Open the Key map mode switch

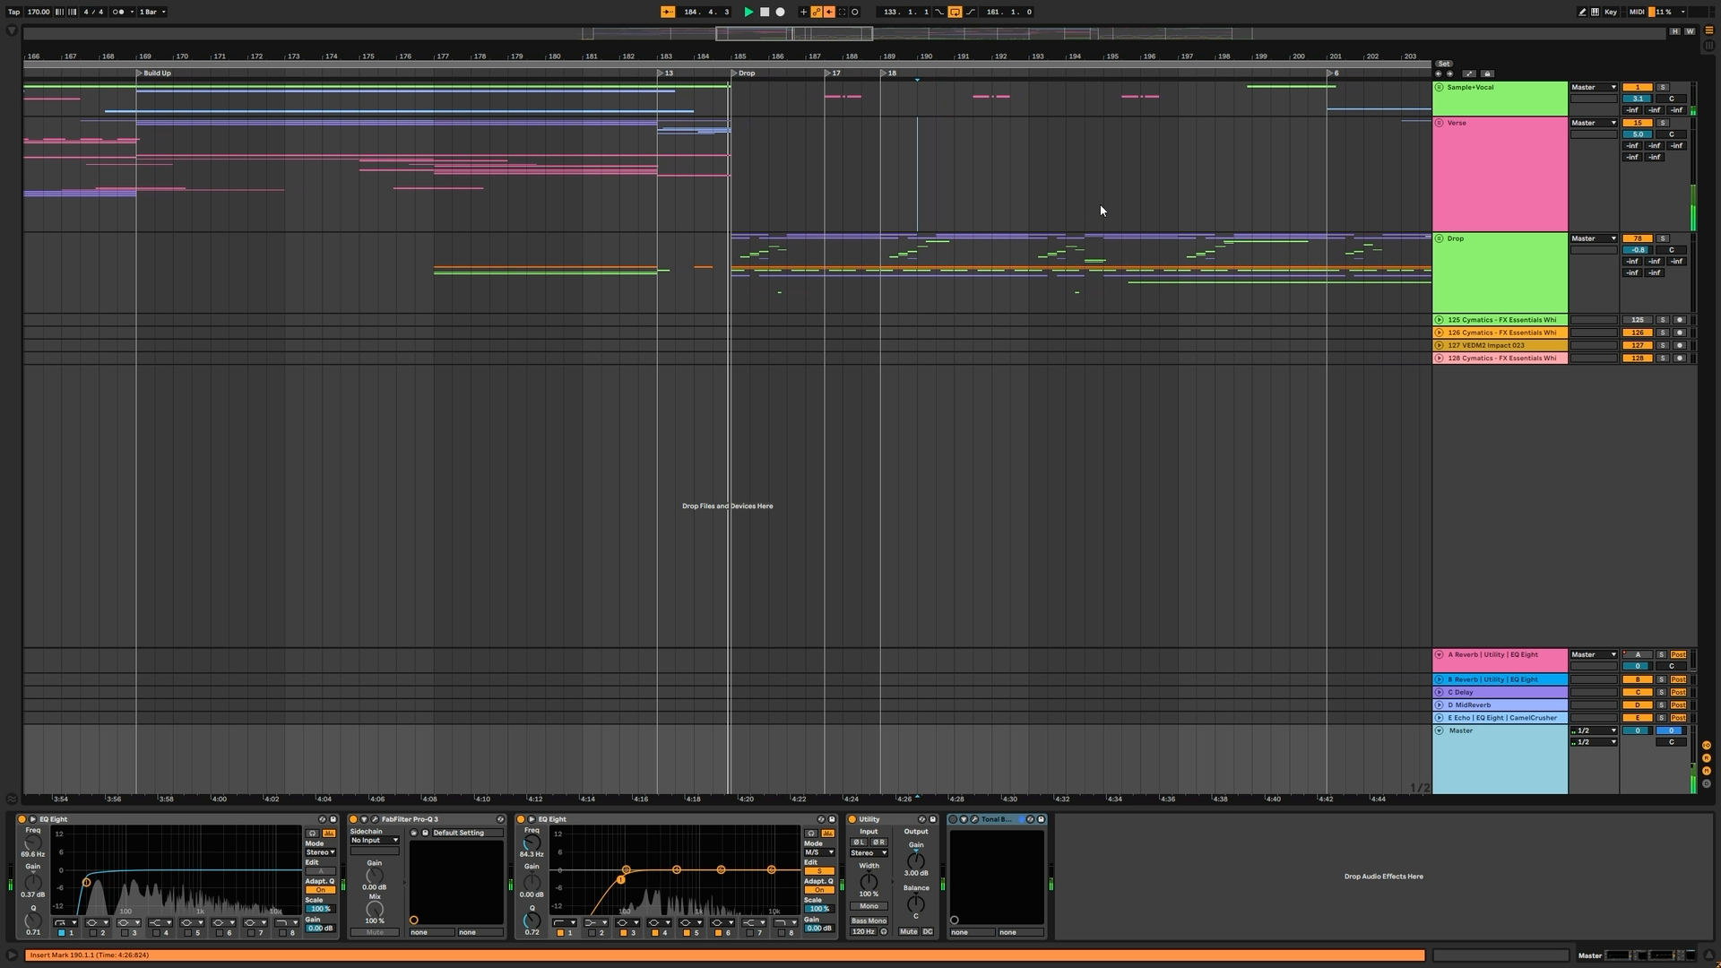tap(1611, 12)
